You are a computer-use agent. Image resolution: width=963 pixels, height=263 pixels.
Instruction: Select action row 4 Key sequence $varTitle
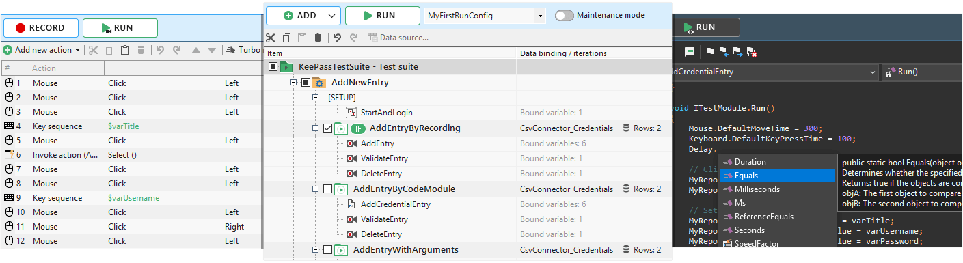pos(131,126)
